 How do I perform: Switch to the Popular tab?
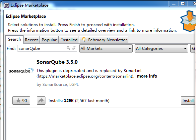[49, 40]
